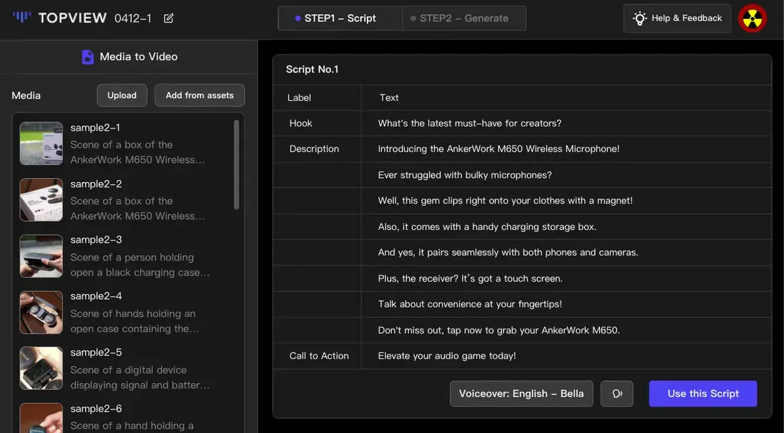Select the sample2-6 thumbnail
The height and width of the screenshot is (433, 784).
[x=41, y=418]
